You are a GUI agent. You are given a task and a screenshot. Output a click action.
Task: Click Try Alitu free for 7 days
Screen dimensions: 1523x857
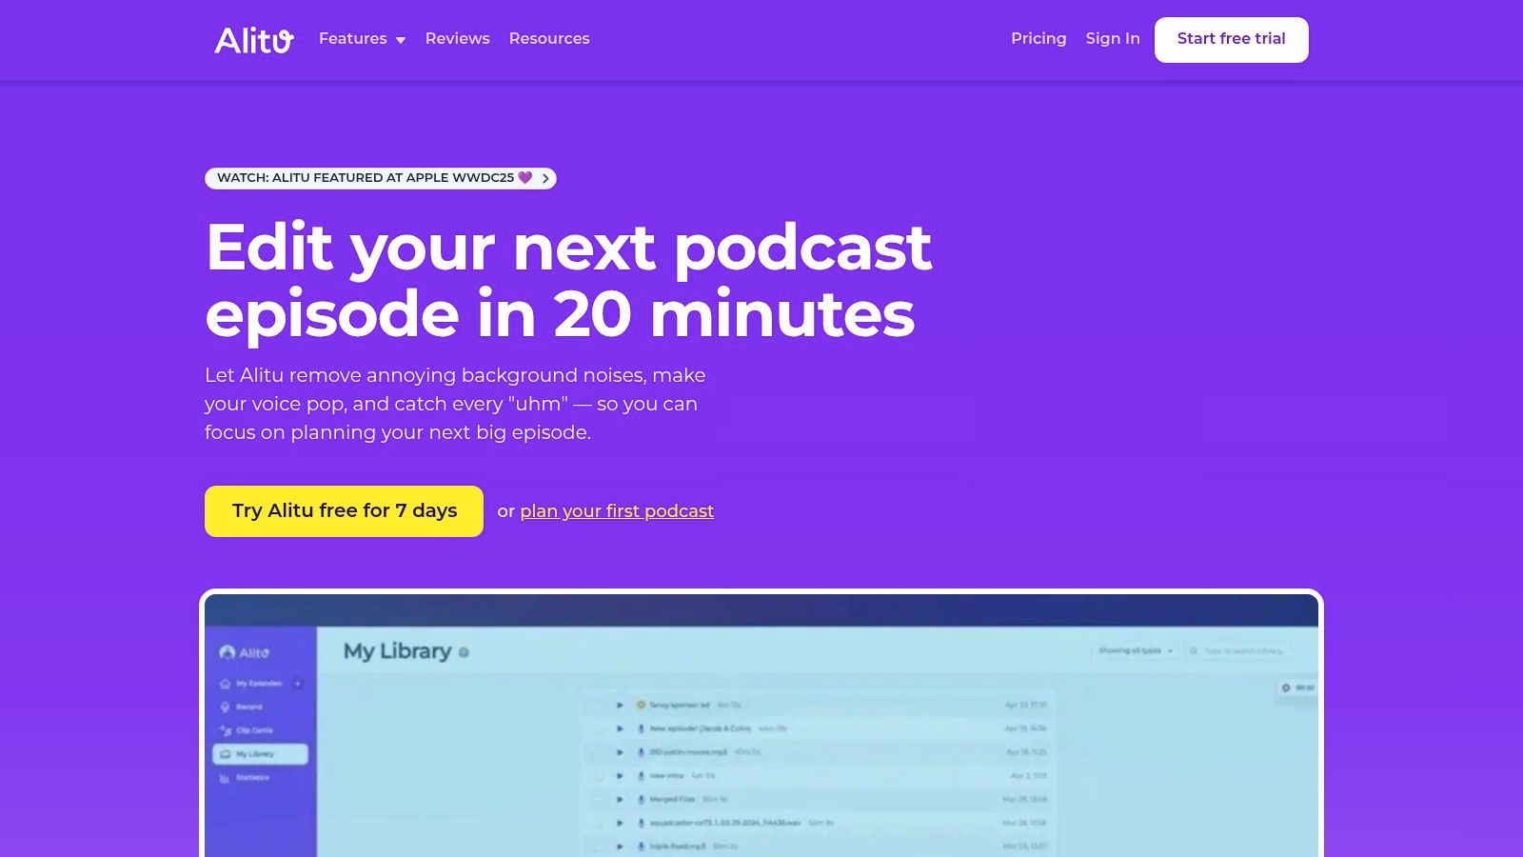tap(344, 511)
